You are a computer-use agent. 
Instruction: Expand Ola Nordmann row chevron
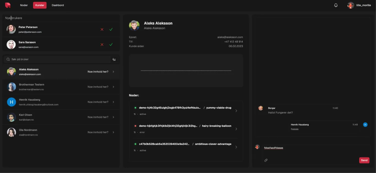[x=113, y=132]
